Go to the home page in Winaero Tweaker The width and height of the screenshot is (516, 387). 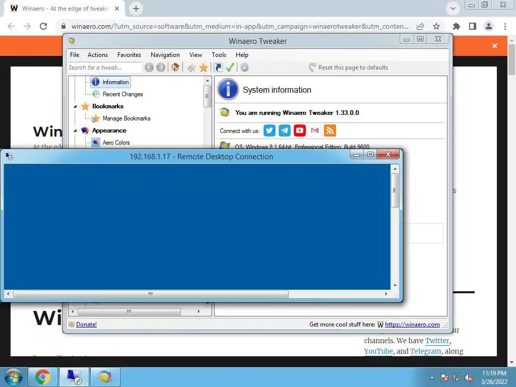pyautogui.click(x=175, y=67)
